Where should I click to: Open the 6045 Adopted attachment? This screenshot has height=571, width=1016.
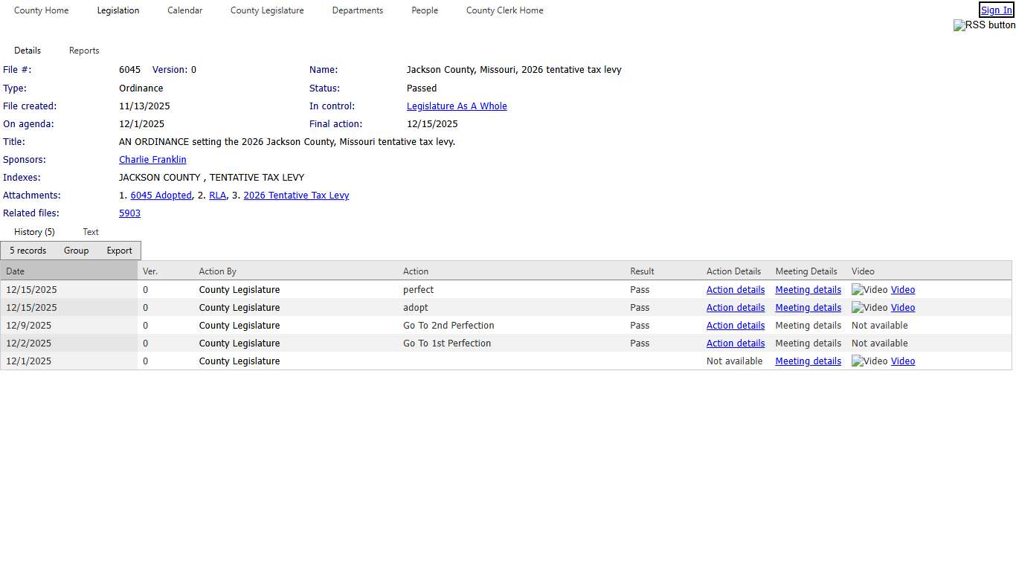(x=161, y=196)
